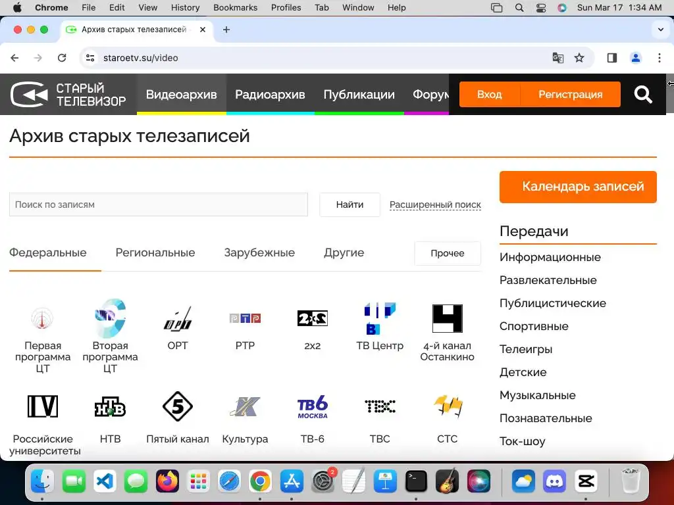Switch to the Зарубежные tab
674x505 pixels.
click(x=259, y=252)
